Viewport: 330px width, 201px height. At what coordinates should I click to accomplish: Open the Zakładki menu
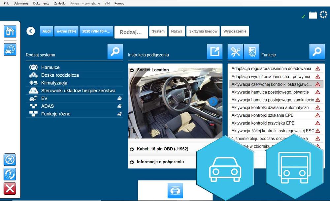pyautogui.click(x=60, y=3)
